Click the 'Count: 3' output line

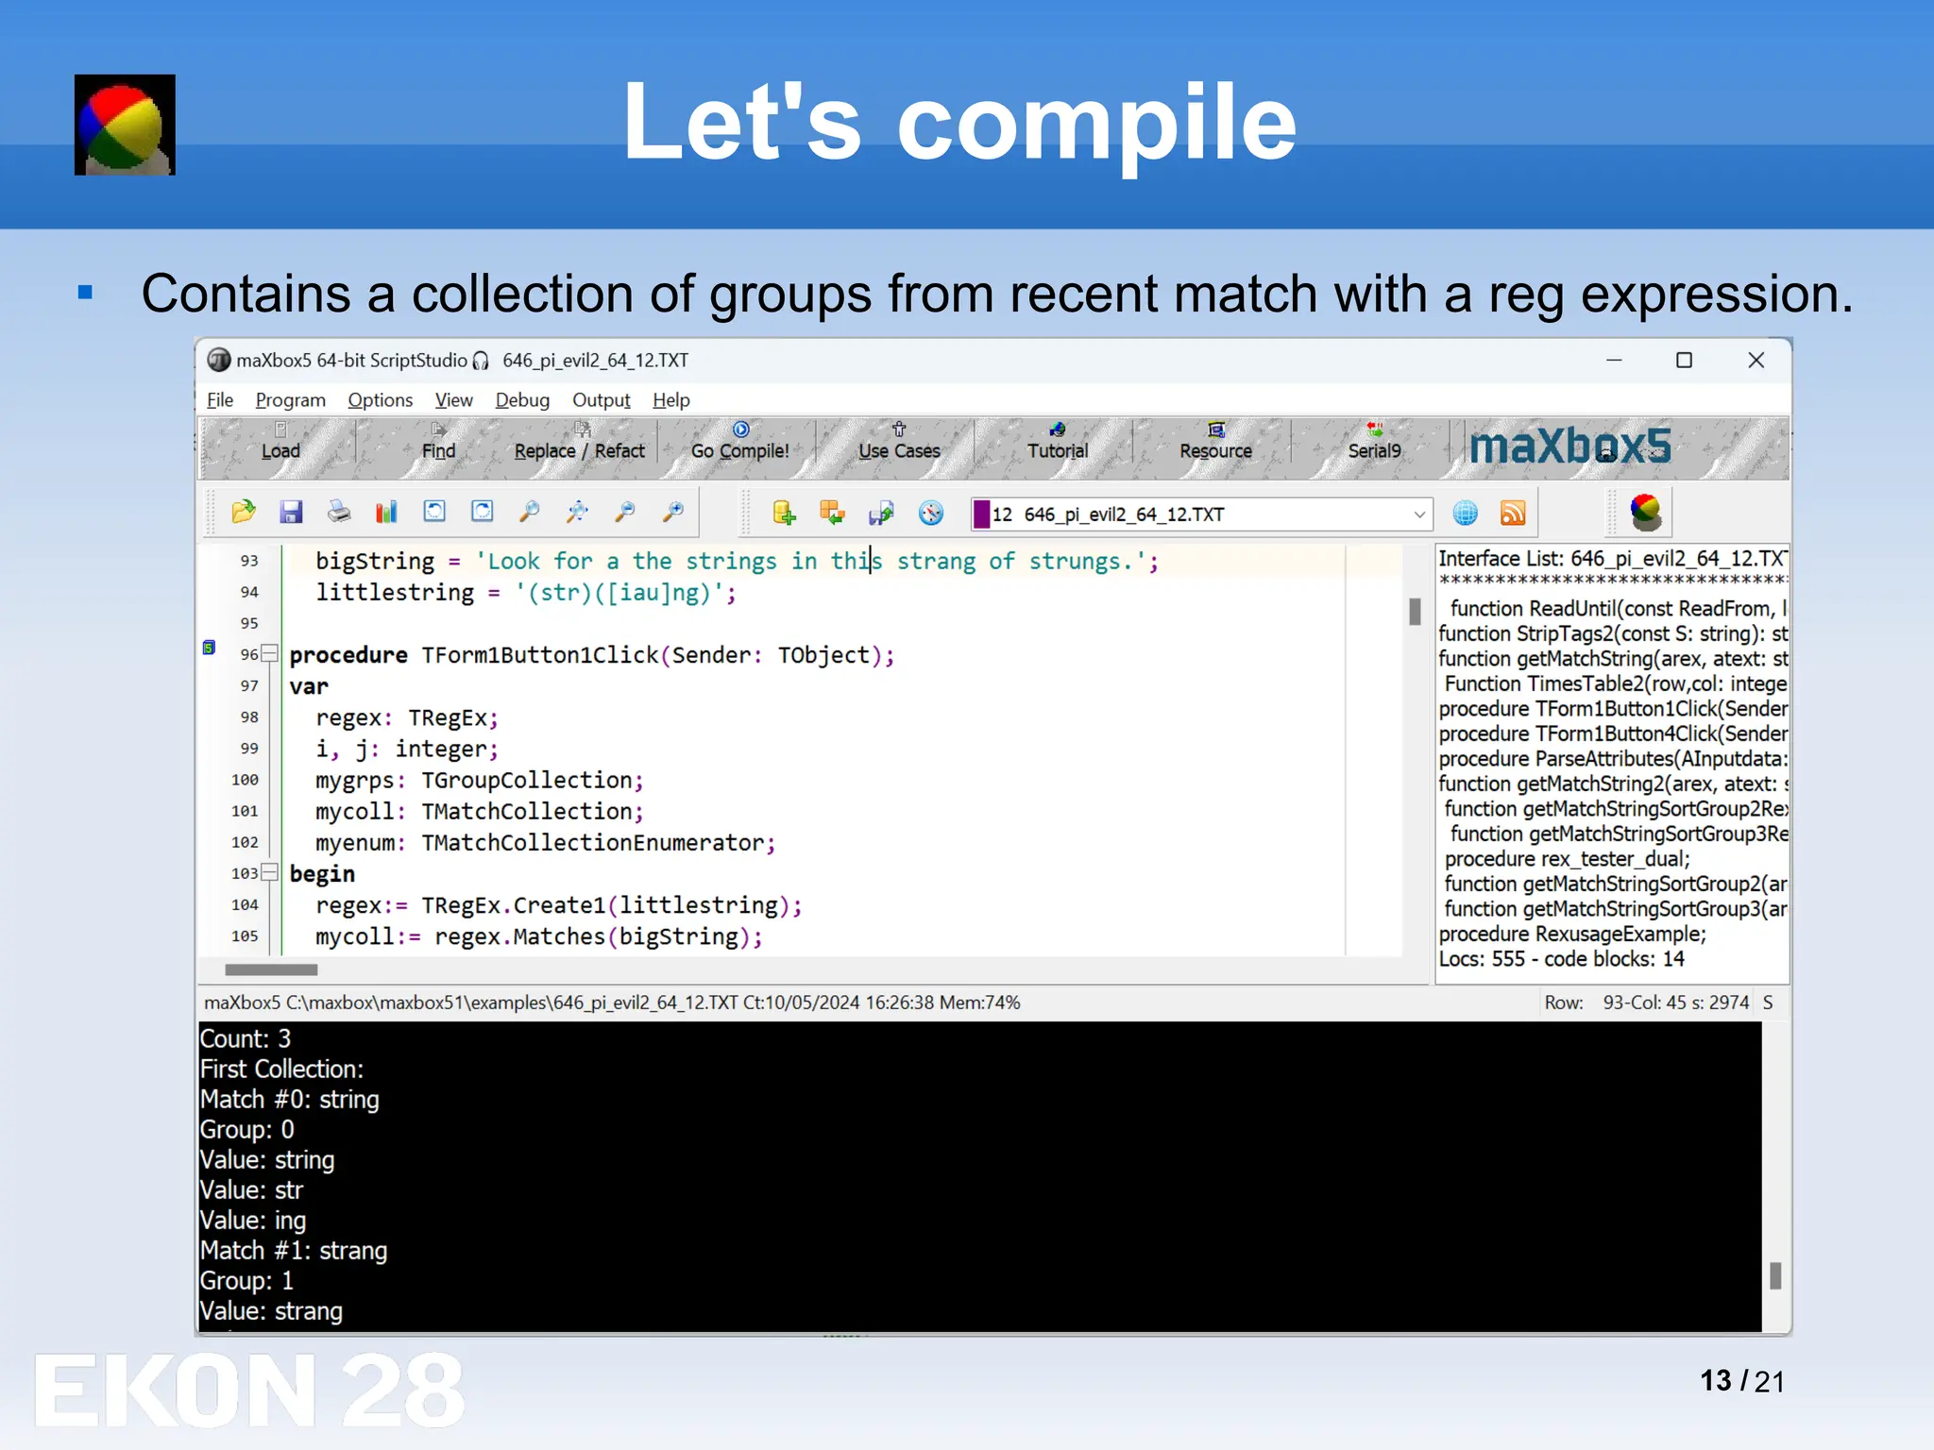[246, 1038]
